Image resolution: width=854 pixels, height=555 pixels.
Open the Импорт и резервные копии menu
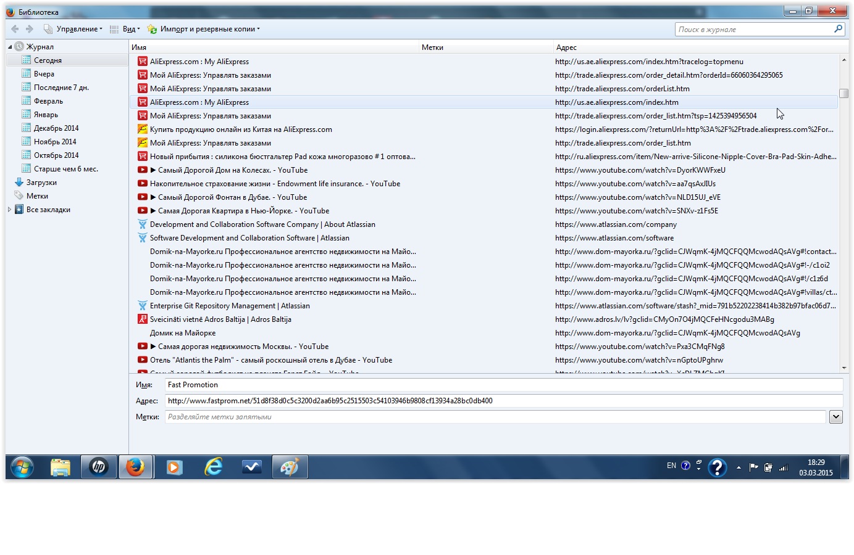pos(204,29)
